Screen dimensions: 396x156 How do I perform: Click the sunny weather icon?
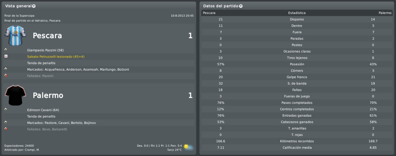189,147
